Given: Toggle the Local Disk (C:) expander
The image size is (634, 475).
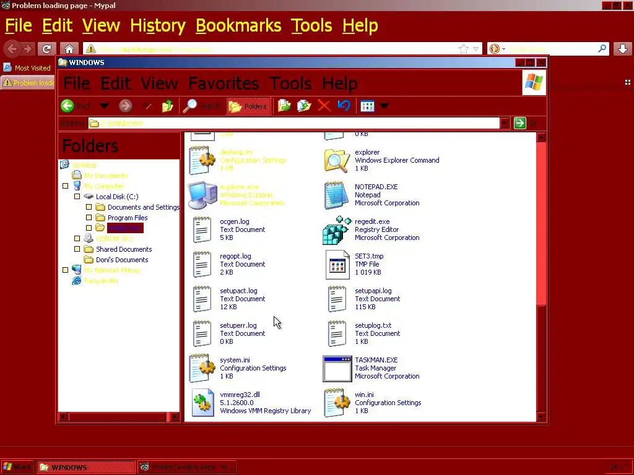Looking at the screenshot, I should point(77,197).
